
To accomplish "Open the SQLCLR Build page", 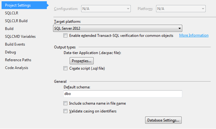I will pos(16,21).
